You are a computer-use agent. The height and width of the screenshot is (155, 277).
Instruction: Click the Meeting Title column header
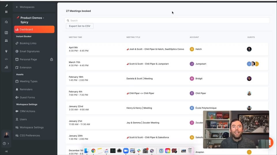coord(133,37)
